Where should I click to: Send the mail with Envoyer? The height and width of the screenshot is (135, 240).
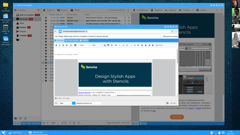(171, 103)
